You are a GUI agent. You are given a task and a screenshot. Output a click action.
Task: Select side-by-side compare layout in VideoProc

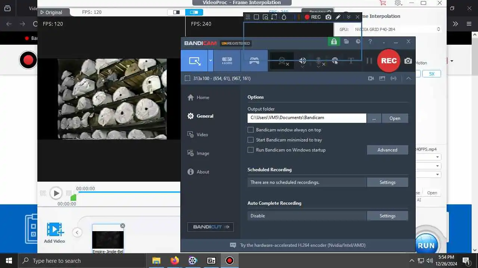tap(194, 12)
